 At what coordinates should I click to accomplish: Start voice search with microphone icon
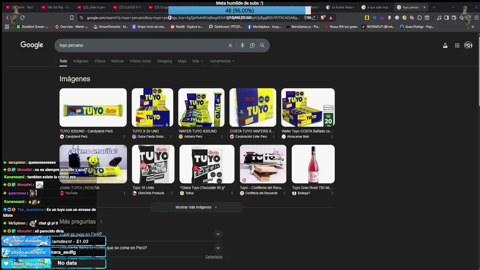242,45
